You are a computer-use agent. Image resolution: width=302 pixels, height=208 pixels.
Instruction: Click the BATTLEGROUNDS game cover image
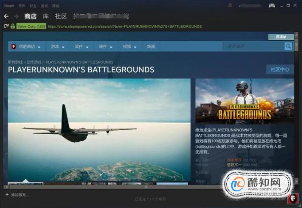(244, 101)
